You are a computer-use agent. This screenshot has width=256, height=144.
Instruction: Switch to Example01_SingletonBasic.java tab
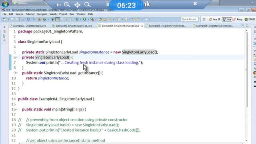coord(28,26)
